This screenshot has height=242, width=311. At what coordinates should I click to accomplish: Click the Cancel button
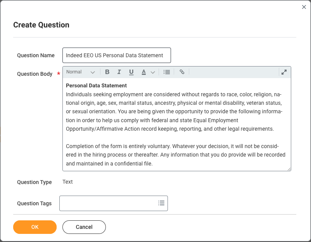[84, 227]
